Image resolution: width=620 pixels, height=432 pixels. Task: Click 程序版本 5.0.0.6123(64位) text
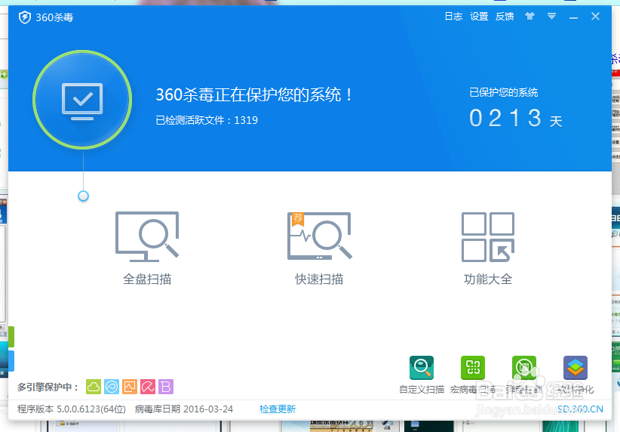[72, 409]
